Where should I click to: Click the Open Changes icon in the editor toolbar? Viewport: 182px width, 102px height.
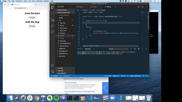point(138,7)
